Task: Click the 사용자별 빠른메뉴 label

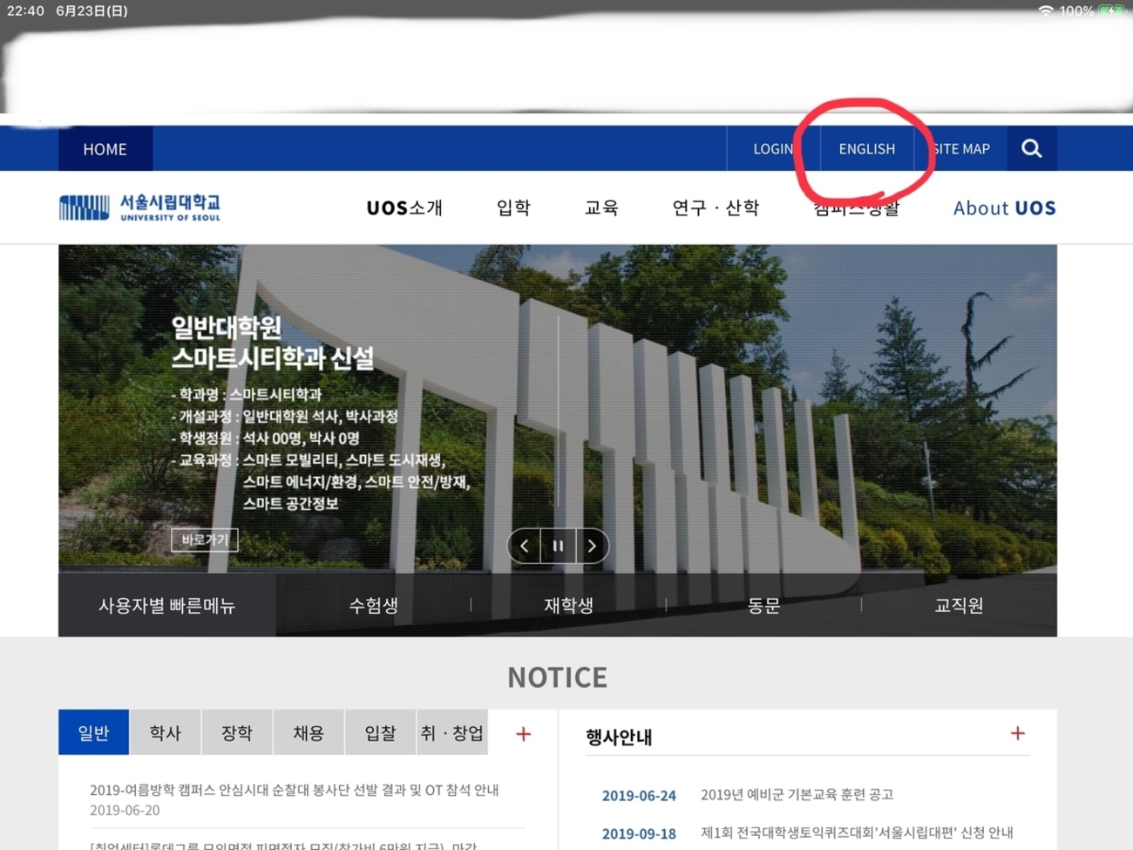Action: (x=167, y=605)
